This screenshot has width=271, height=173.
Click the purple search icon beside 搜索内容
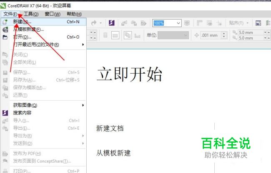click(x=5, y=113)
